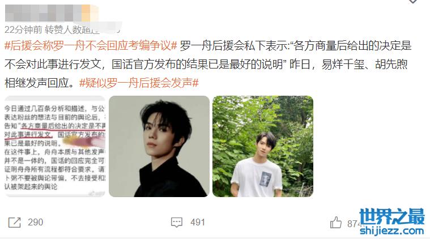Click the comment count 491
The width and height of the screenshot is (430, 239).
tap(198, 222)
